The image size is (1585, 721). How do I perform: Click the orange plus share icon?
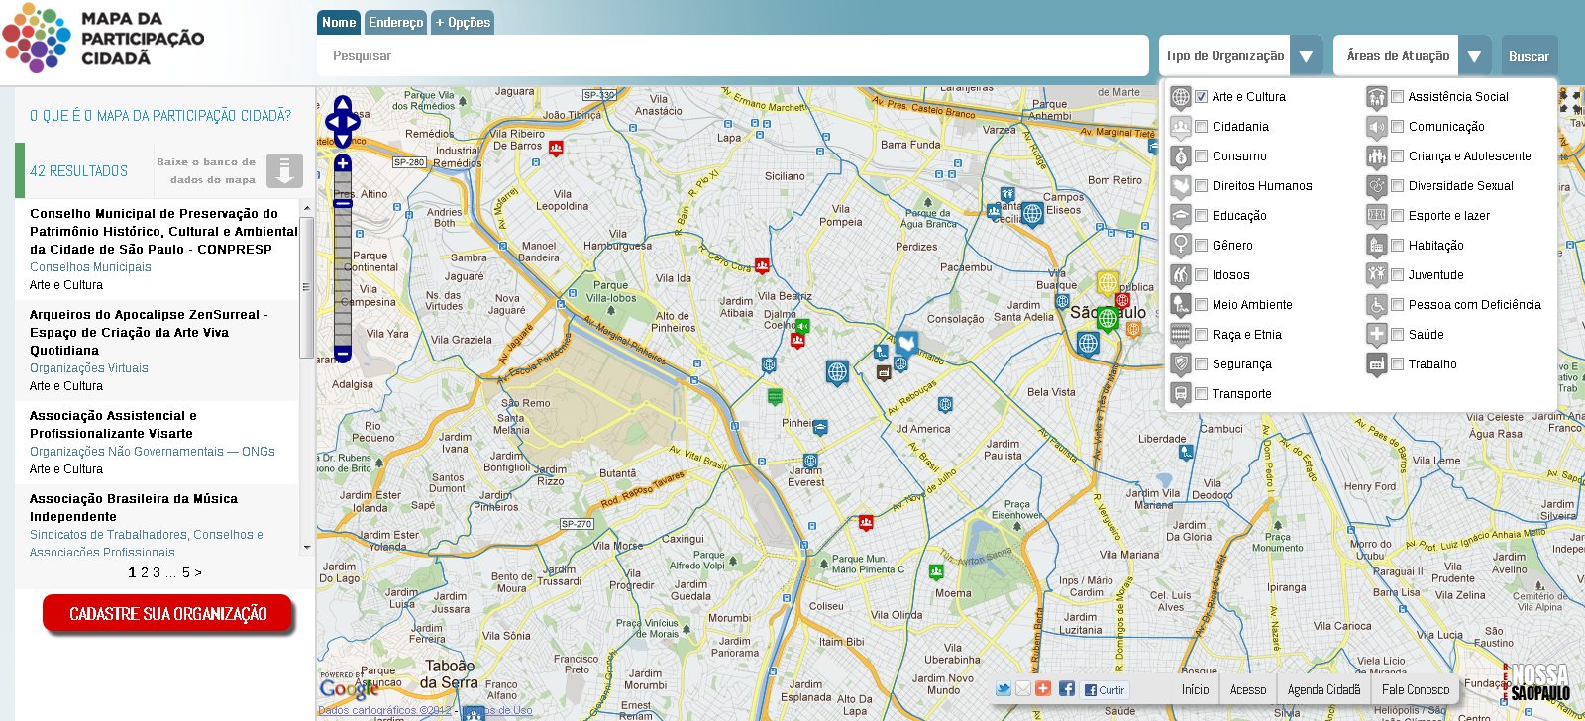1043,689
